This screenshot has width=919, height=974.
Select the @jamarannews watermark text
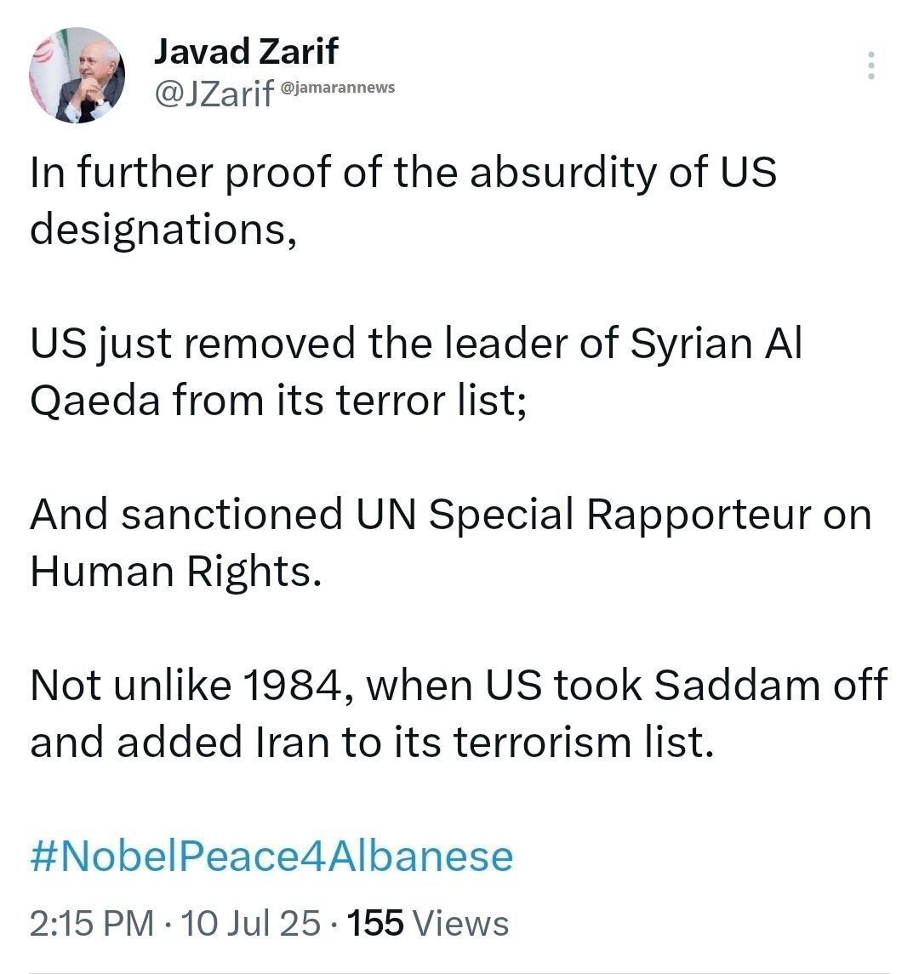(x=338, y=88)
